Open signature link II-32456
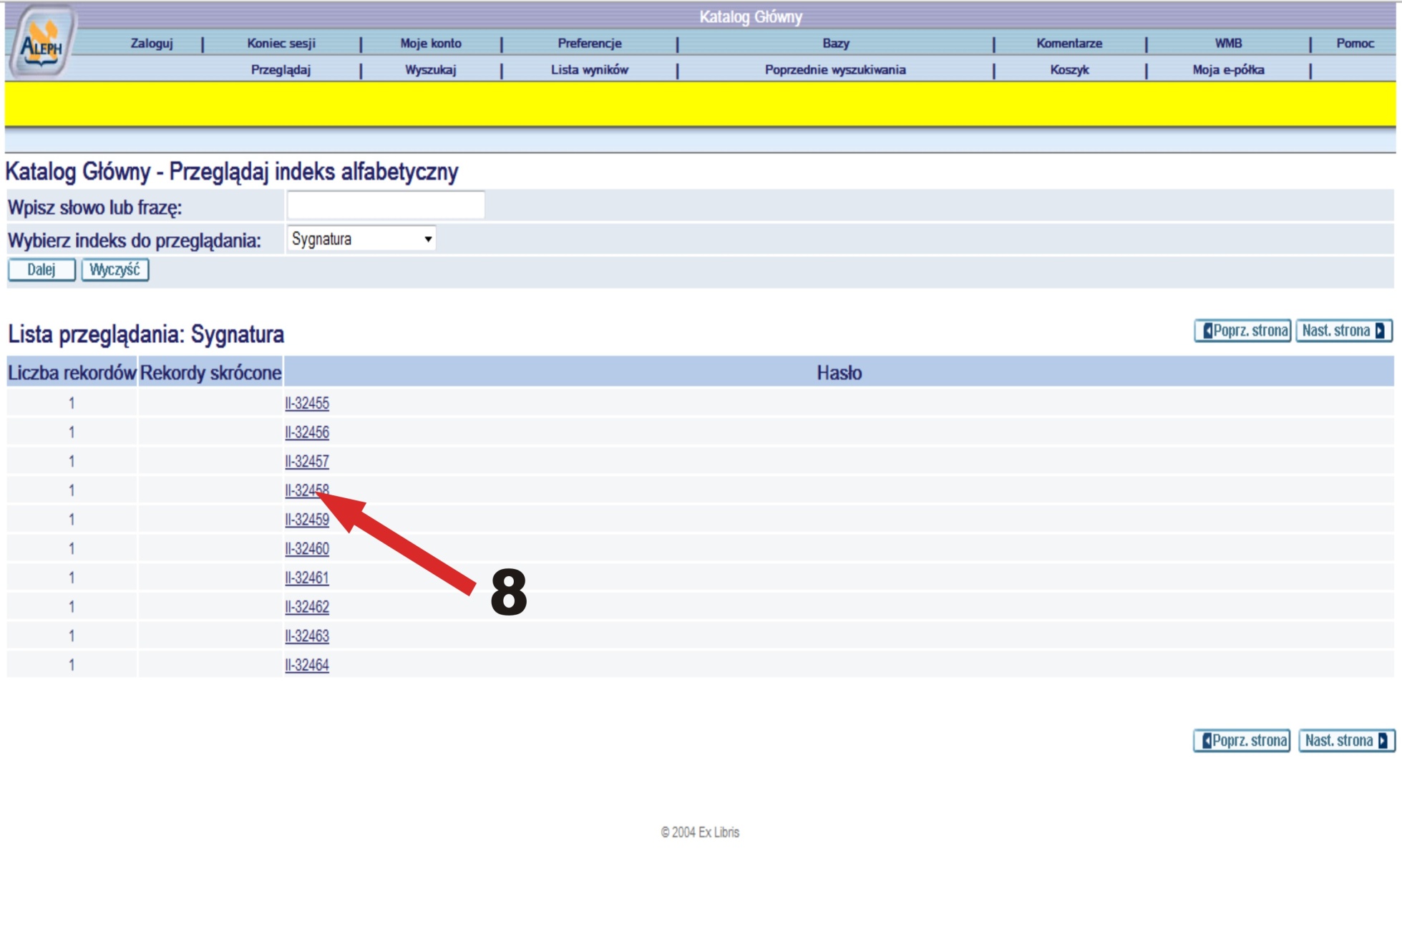Screen dimensions: 1402x947 tap(307, 432)
